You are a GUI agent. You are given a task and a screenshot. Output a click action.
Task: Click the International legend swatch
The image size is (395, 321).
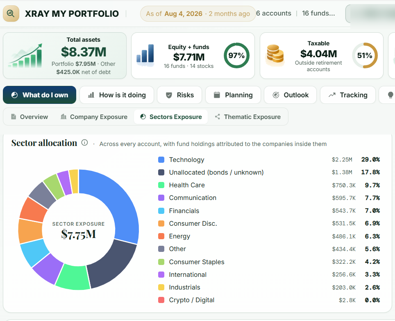pos(161,274)
